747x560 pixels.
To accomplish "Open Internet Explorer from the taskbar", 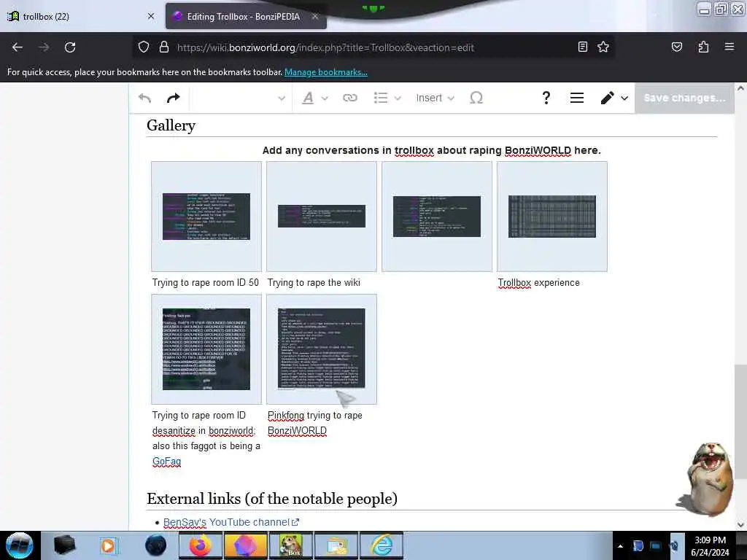I will click(x=382, y=545).
